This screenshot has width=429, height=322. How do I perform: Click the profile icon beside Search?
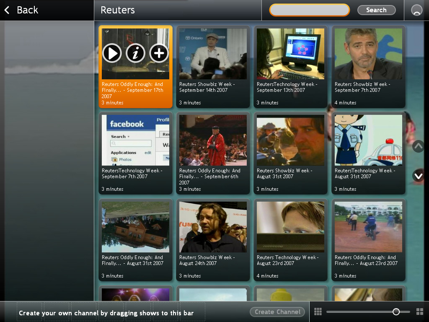(x=416, y=10)
